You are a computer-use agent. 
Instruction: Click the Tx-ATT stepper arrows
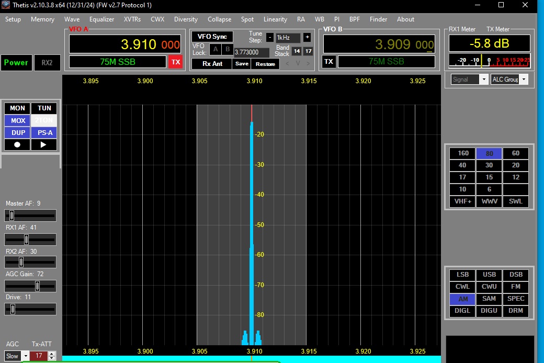coord(52,356)
